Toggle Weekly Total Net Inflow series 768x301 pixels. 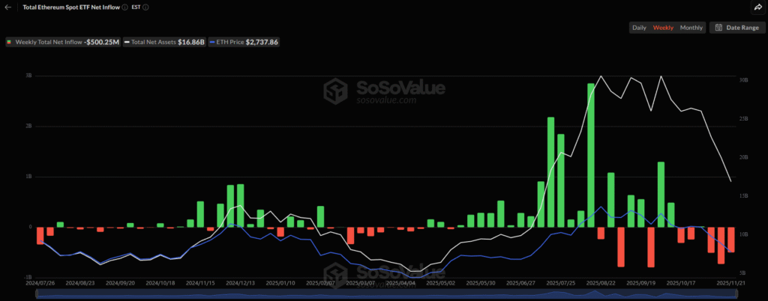coord(64,43)
